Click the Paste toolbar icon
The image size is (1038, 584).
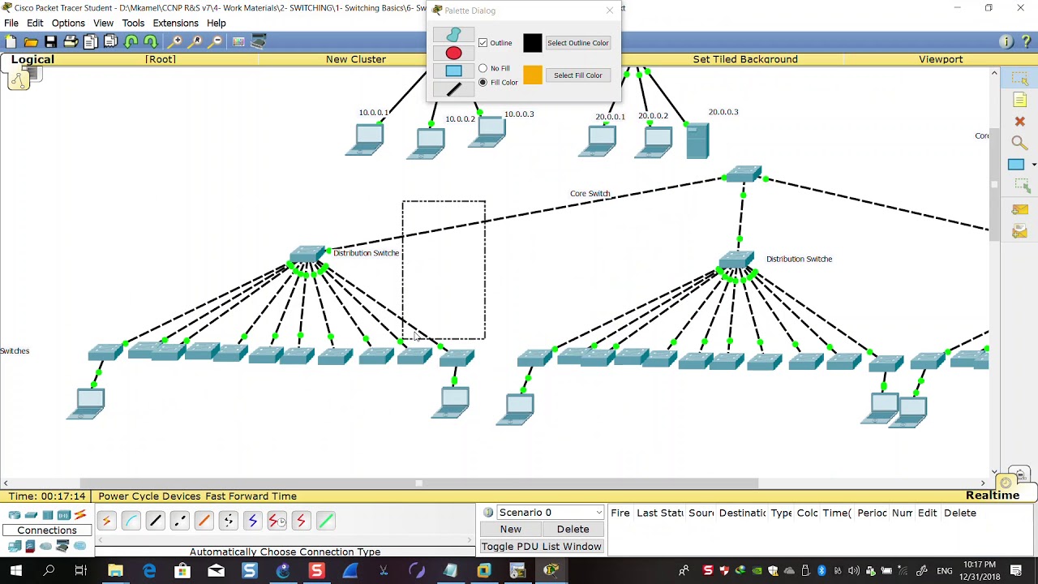[110, 41]
